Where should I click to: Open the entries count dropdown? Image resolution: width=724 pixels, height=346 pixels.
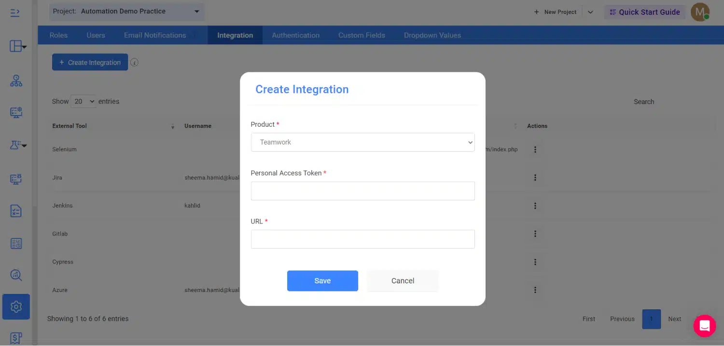point(84,102)
